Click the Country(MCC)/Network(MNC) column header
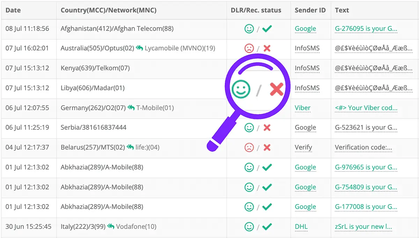Viewport: 419px width, 238px height. coord(109,10)
